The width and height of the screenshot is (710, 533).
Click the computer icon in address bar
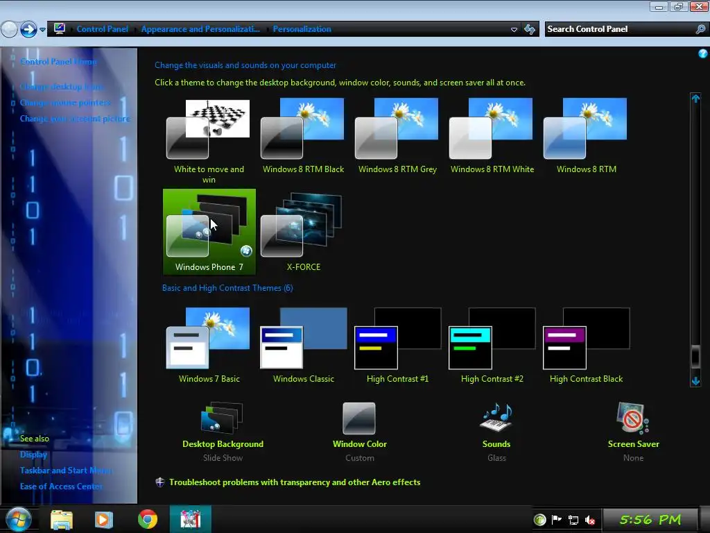click(x=60, y=28)
